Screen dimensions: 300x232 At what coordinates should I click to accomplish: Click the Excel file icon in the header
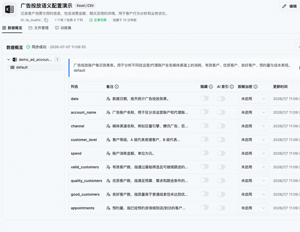[9, 9]
